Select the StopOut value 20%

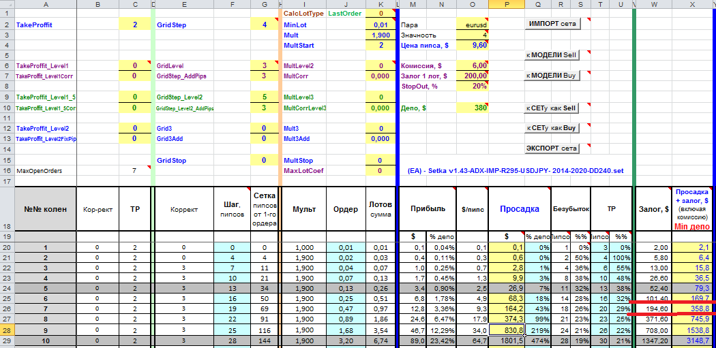tap(472, 86)
